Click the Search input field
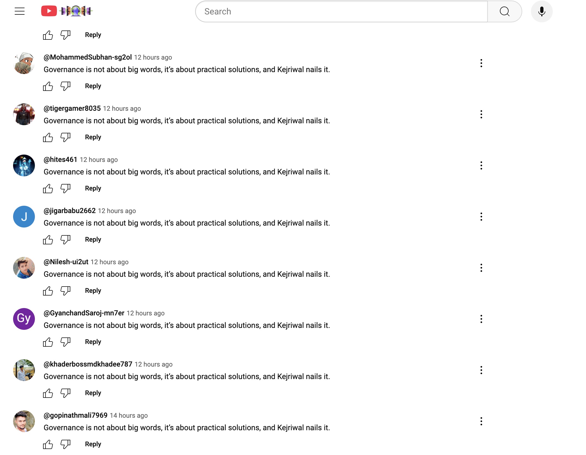 (341, 11)
